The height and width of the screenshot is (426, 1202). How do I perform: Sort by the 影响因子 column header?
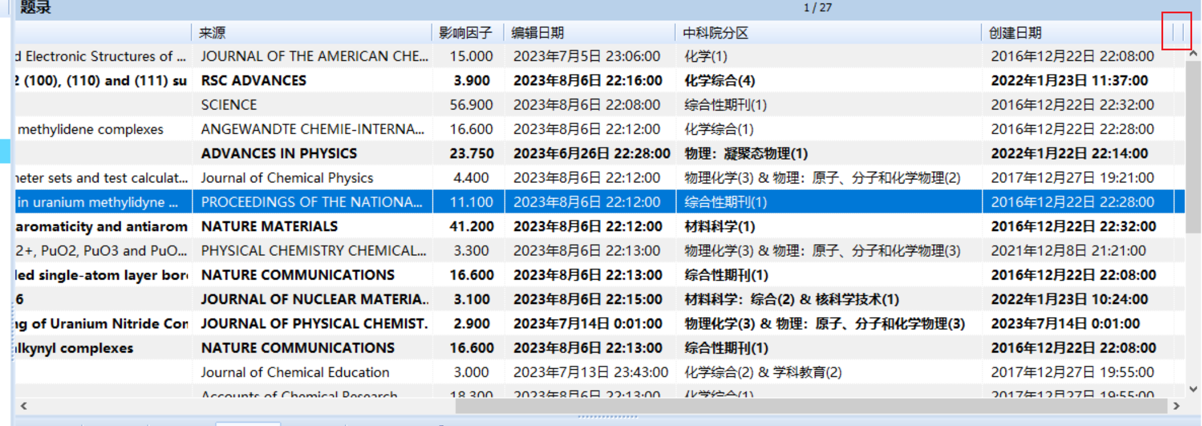(x=465, y=32)
